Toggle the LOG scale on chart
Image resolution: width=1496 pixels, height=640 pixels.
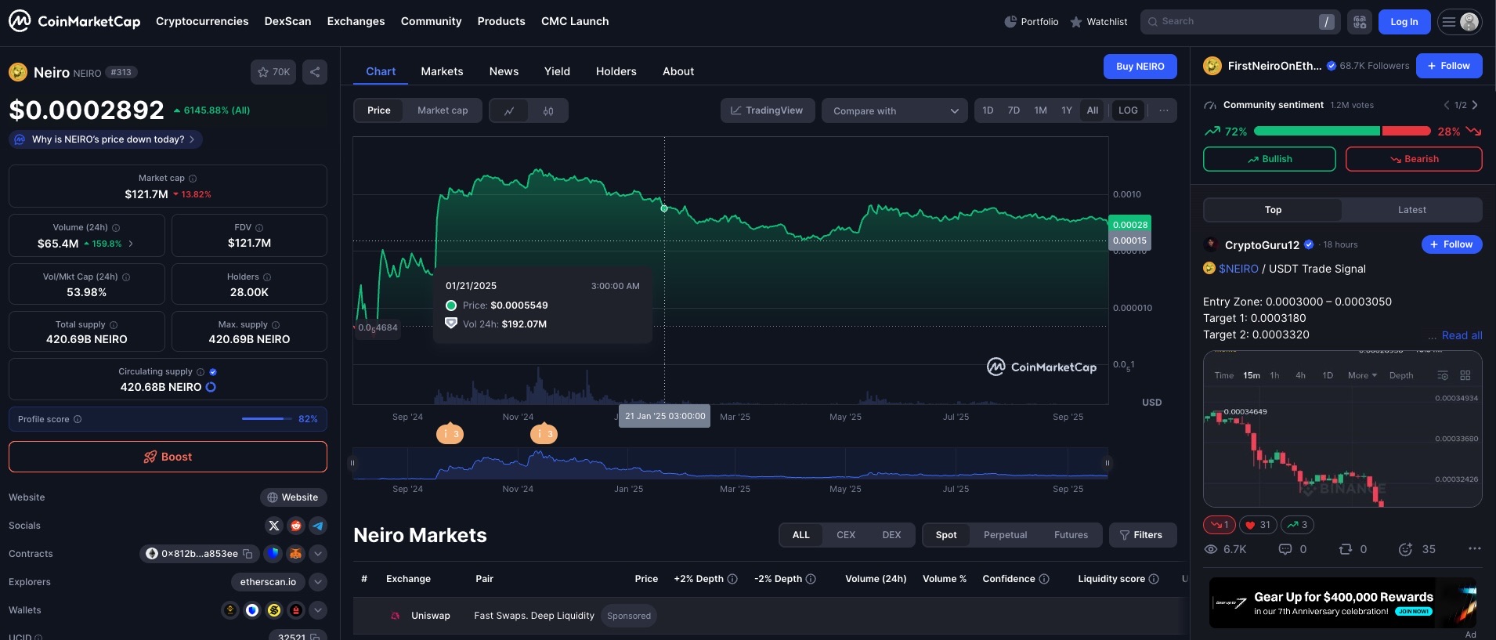(x=1128, y=110)
